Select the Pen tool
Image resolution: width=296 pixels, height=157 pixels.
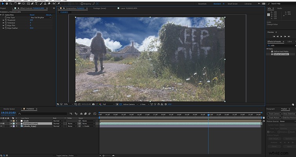pos(32,4)
